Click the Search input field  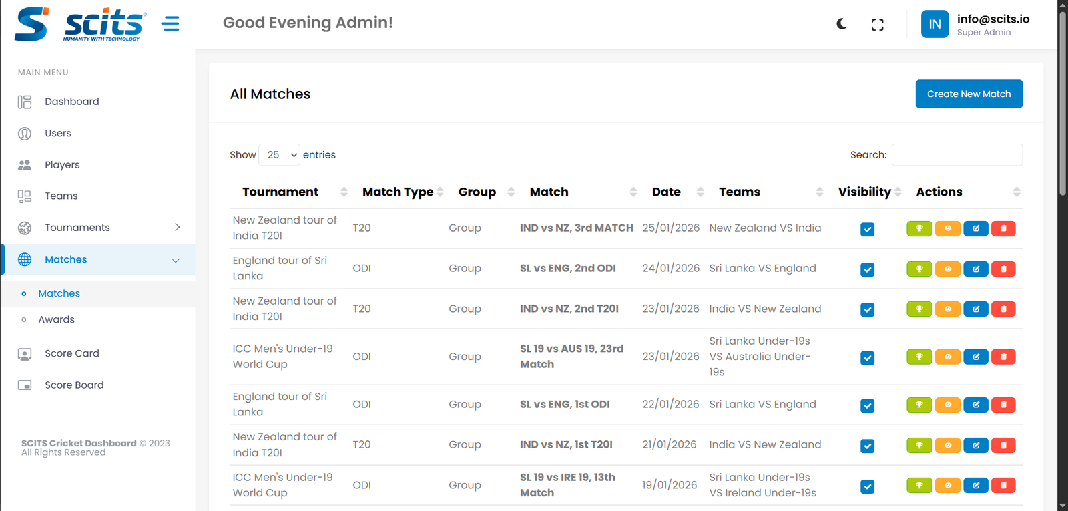[x=957, y=155]
